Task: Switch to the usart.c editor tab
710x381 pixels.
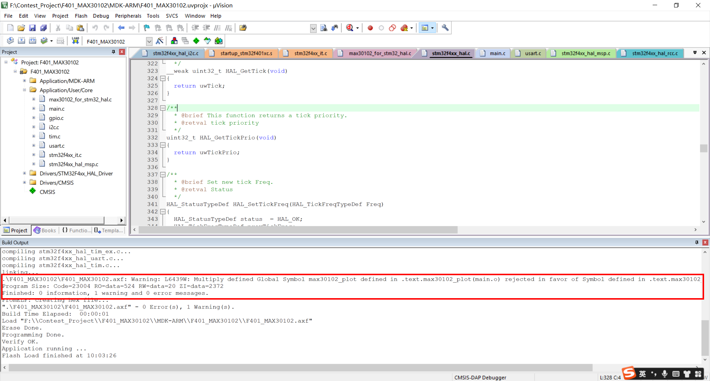Action: click(x=528, y=53)
